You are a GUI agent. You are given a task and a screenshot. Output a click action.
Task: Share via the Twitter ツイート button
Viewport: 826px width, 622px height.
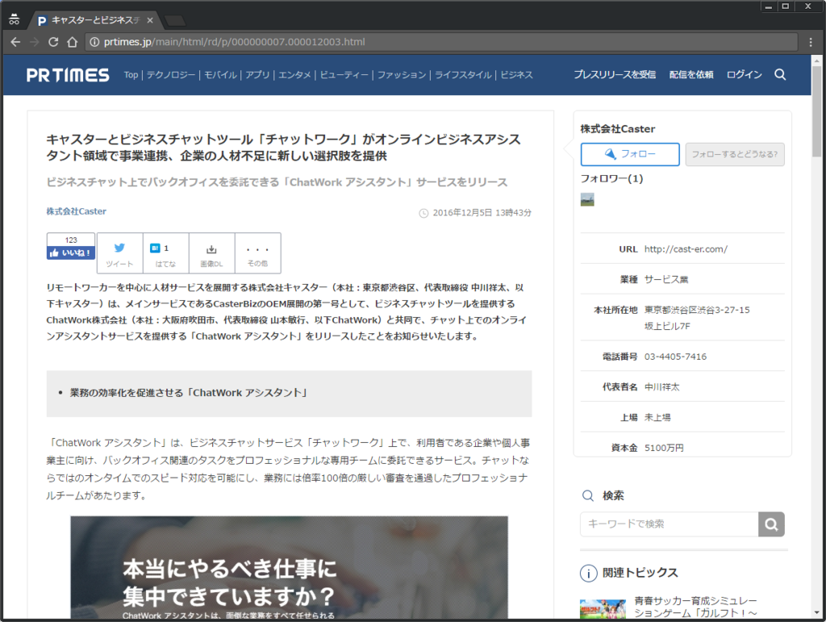pos(119,253)
